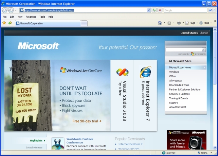Screen dimensions: 218x156
Task: Click the vertical scrollbar up arrow
Action: pyautogui.click(x=215, y=30)
